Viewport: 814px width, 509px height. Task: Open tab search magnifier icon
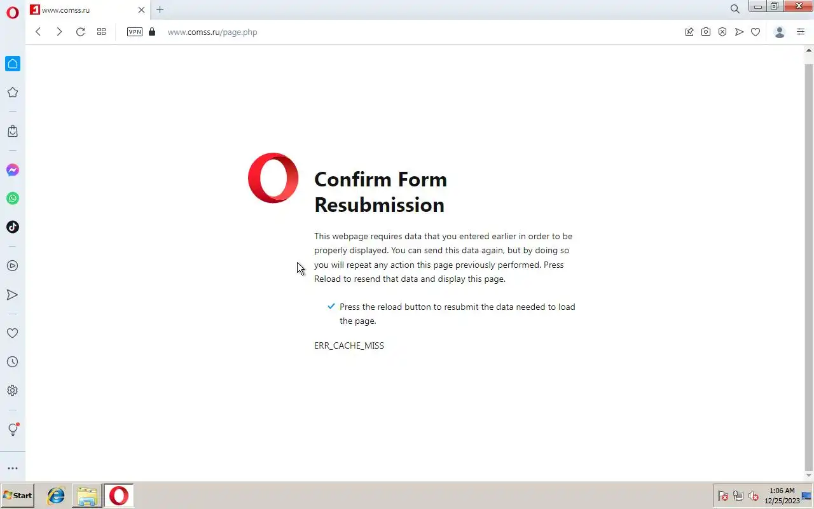click(735, 9)
